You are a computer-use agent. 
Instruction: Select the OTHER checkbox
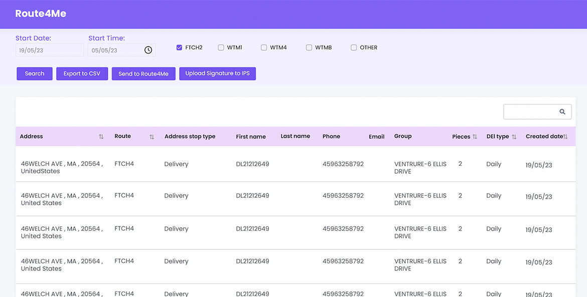[x=354, y=48]
